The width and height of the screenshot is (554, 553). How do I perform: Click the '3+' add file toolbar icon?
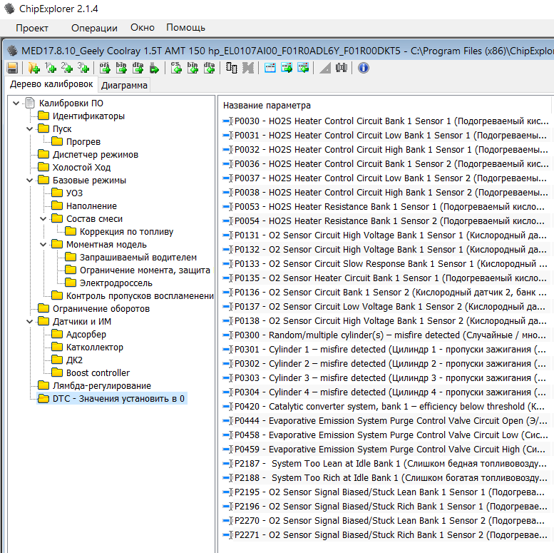click(x=83, y=68)
